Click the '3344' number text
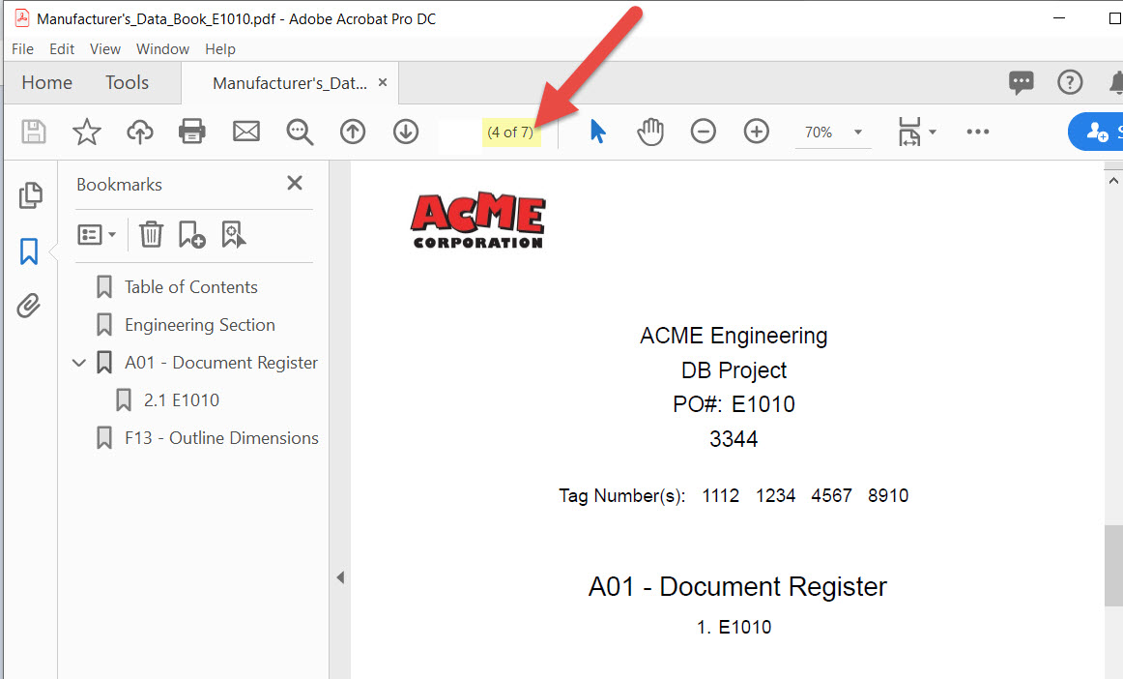This screenshot has width=1123, height=679. click(x=734, y=439)
